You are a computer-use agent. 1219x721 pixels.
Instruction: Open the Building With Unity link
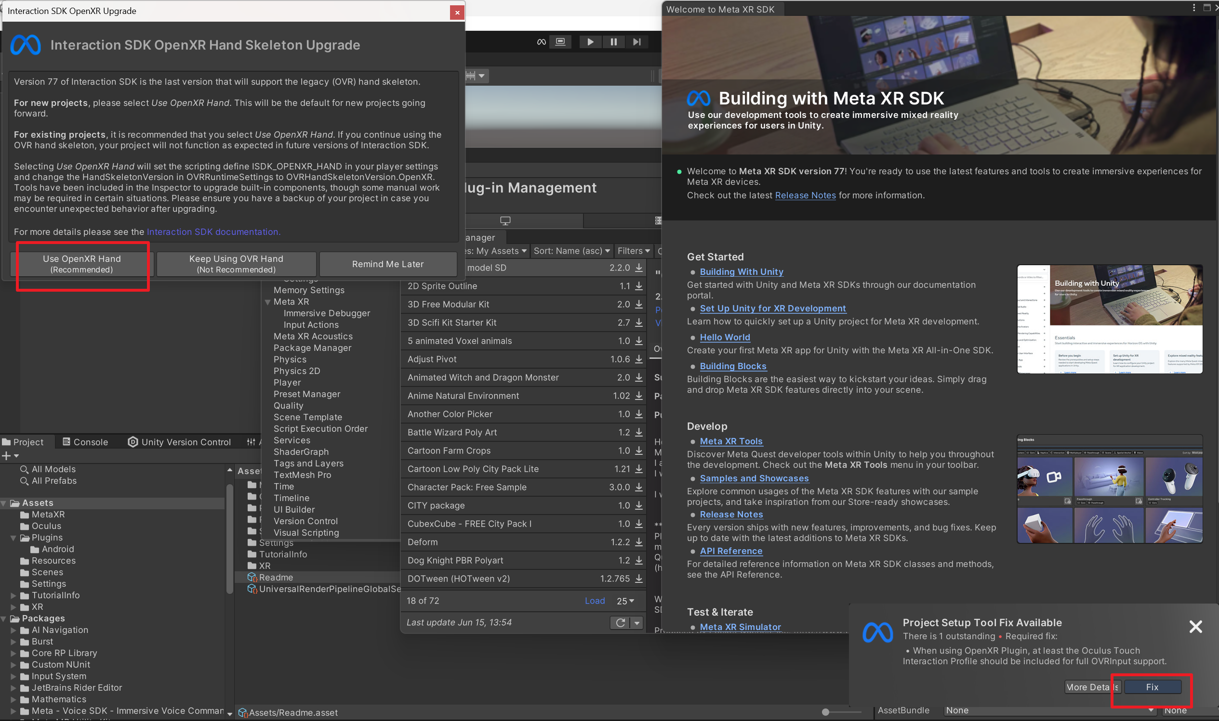click(x=741, y=271)
